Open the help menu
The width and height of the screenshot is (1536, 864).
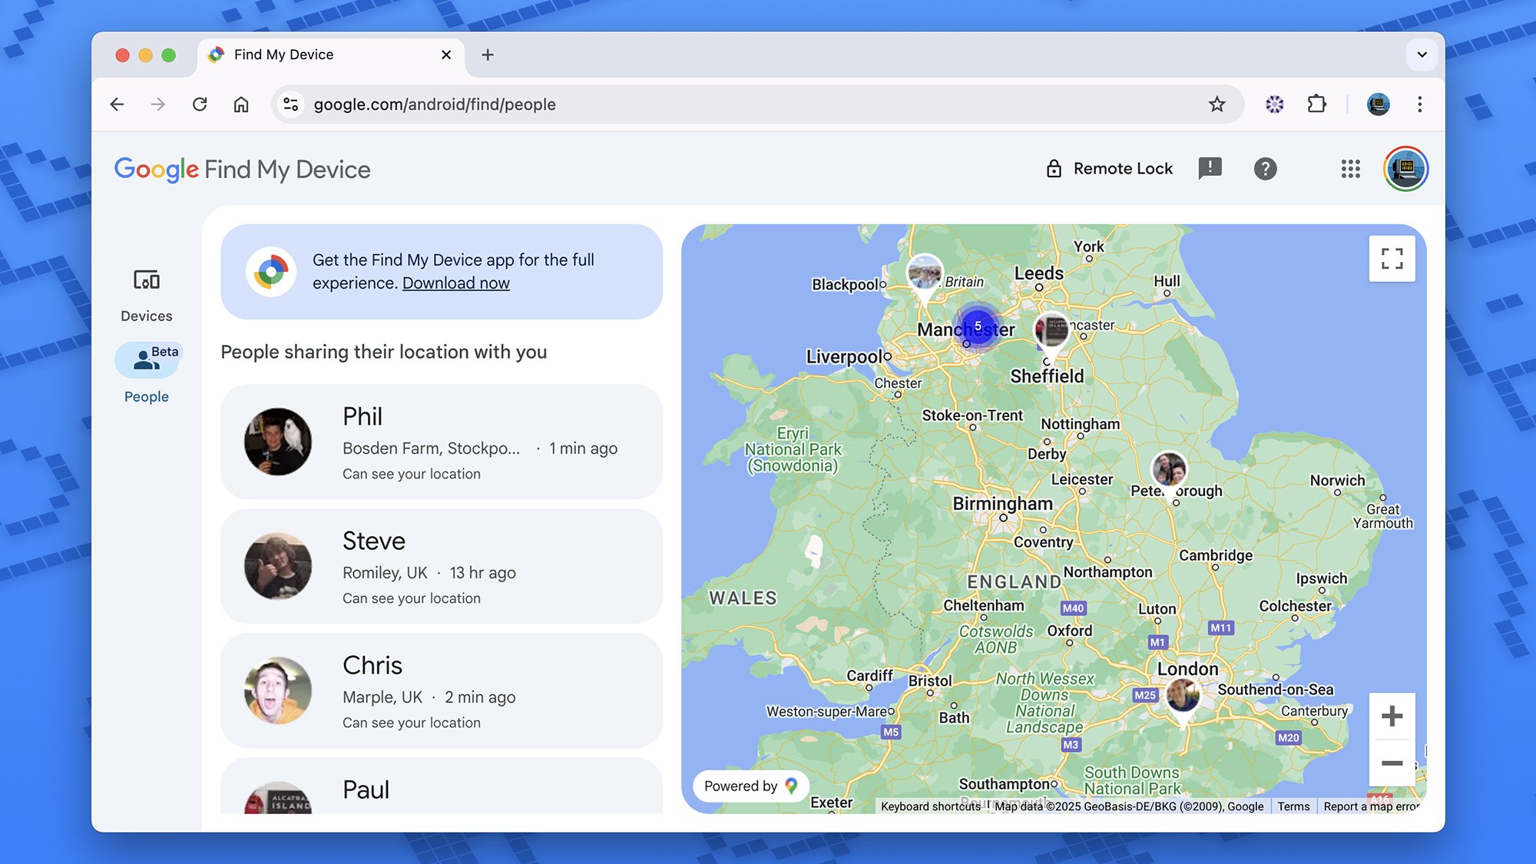point(1266,168)
